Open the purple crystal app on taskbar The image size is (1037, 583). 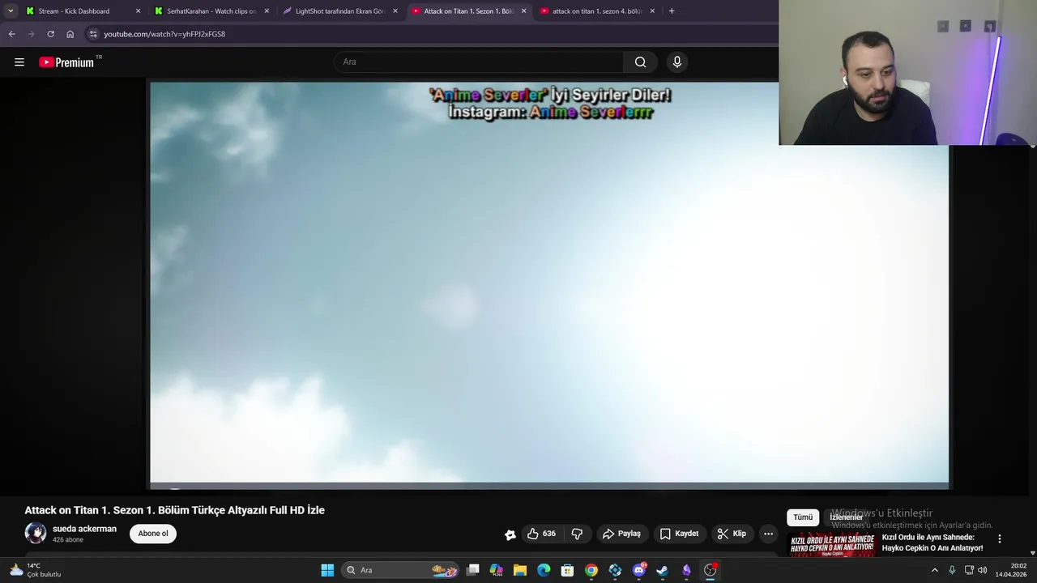(686, 570)
